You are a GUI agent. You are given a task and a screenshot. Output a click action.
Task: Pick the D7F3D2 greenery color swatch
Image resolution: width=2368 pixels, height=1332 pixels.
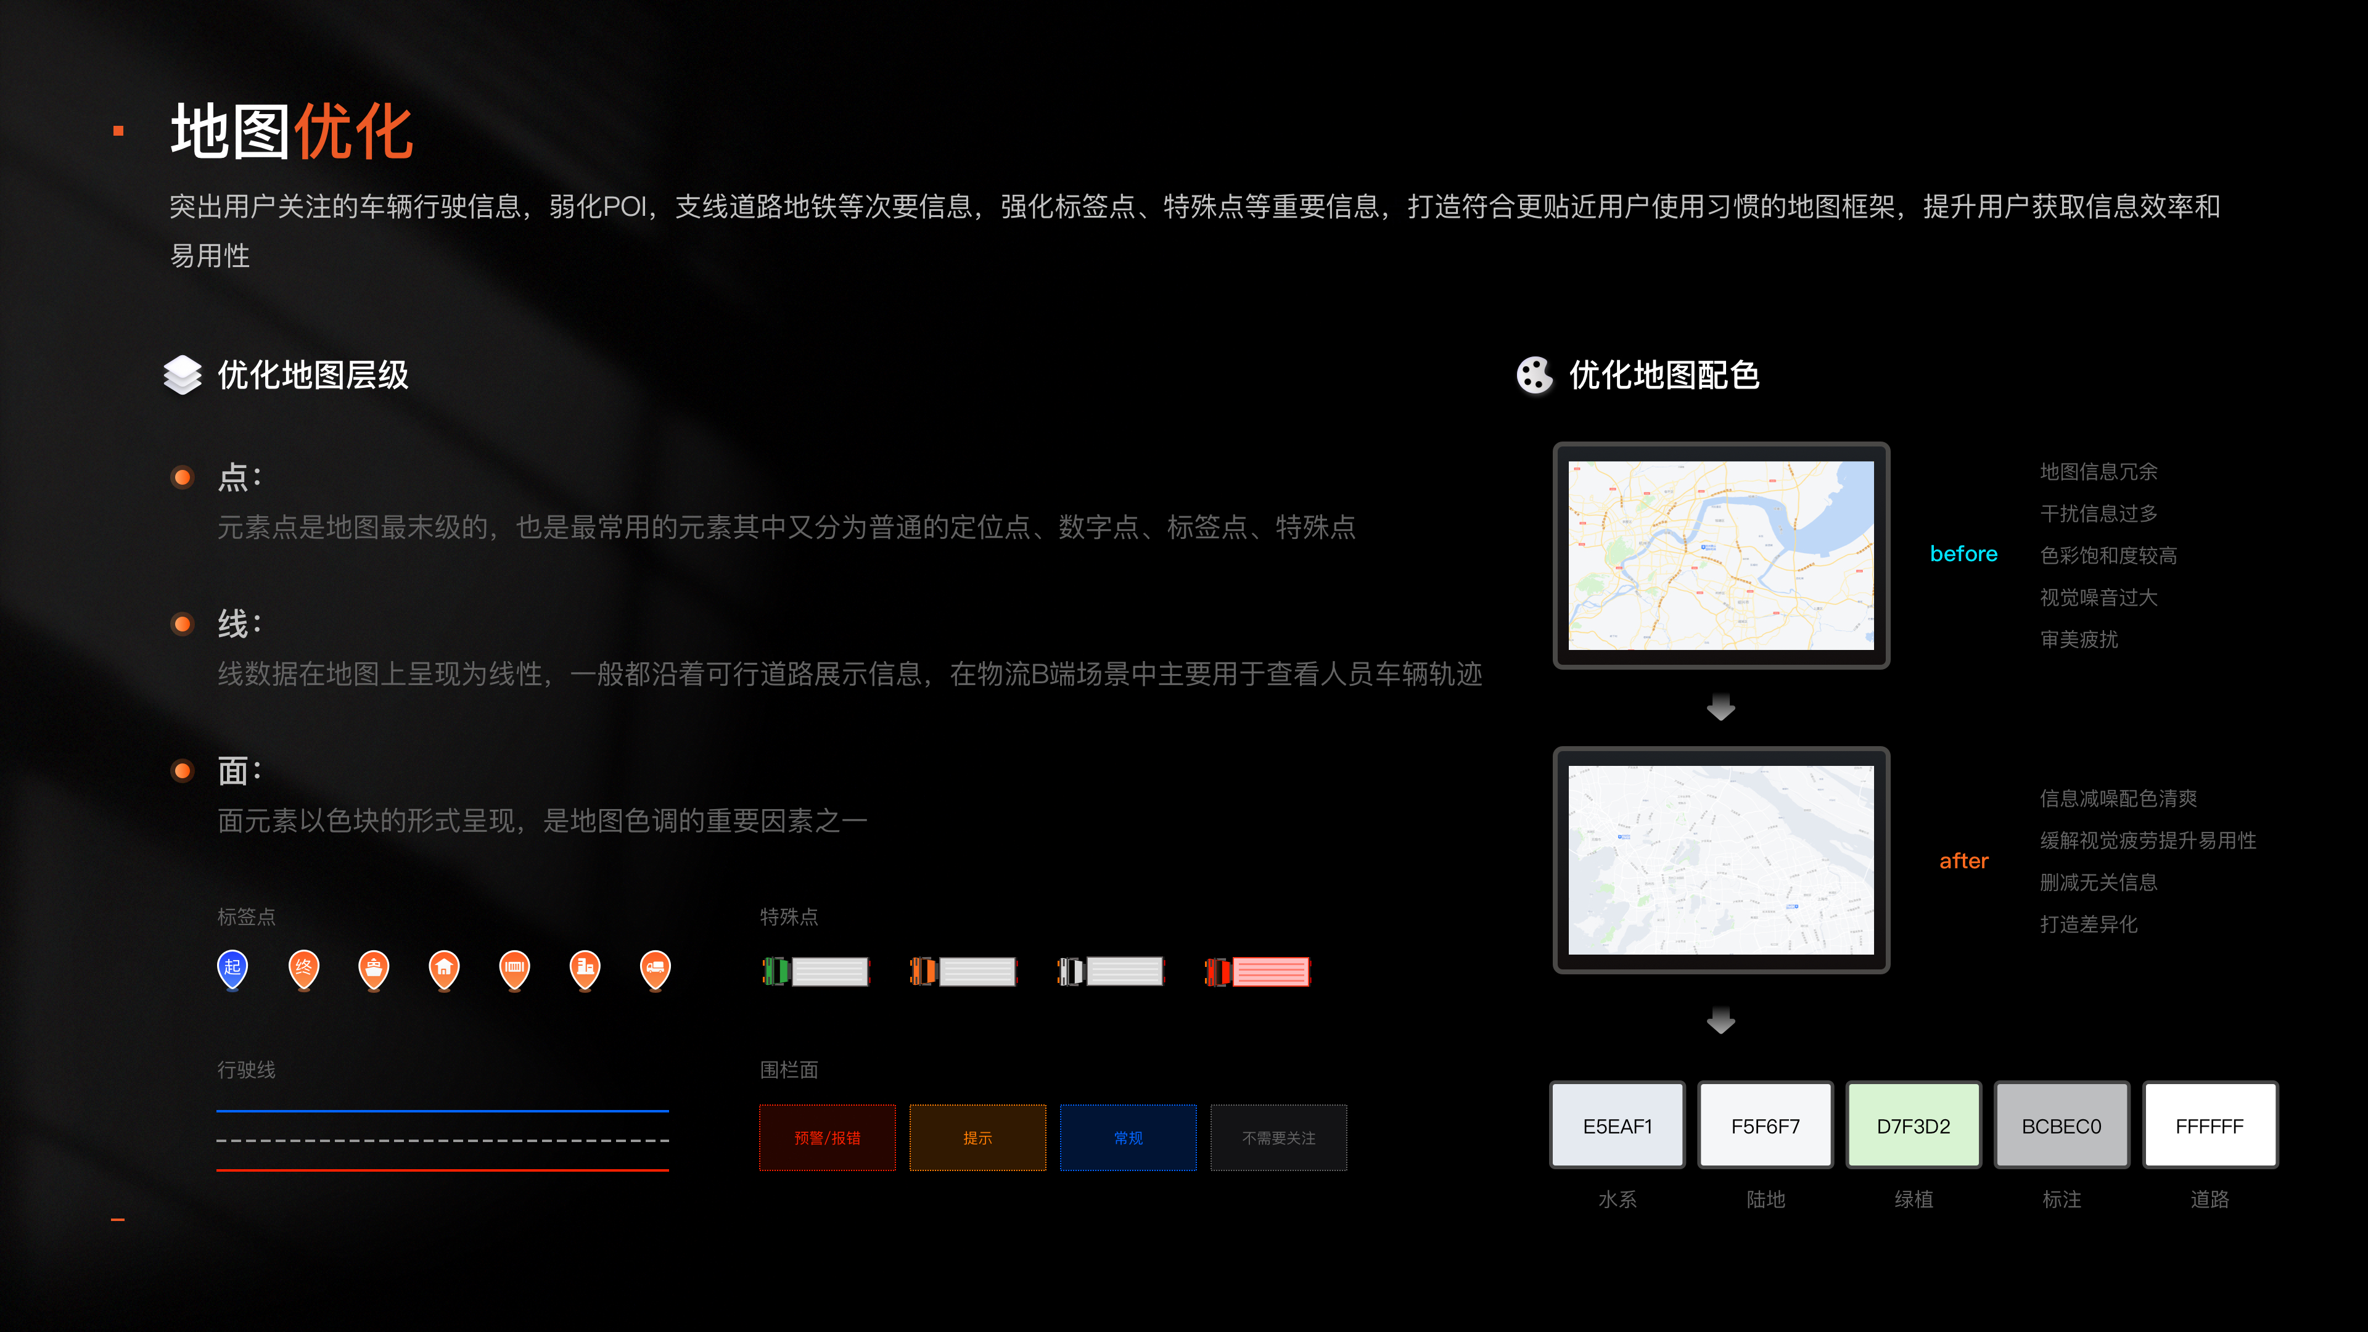[x=1914, y=1125]
